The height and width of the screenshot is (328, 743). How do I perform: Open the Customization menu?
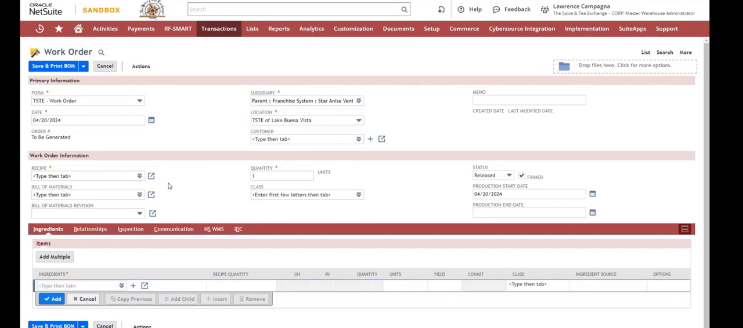coord(353,28)
